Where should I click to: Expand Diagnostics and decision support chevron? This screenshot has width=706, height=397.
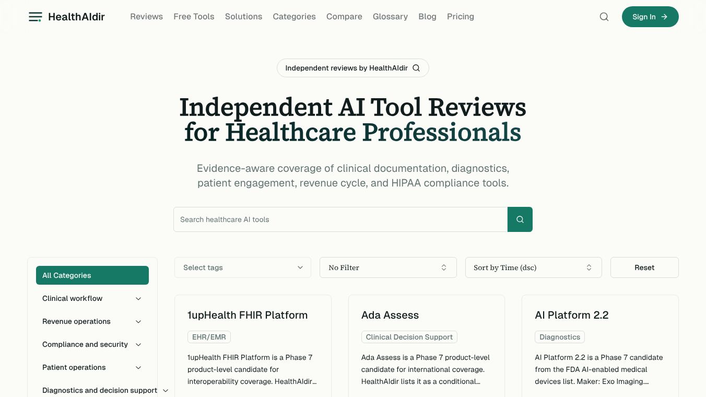[x=166, y=391]
